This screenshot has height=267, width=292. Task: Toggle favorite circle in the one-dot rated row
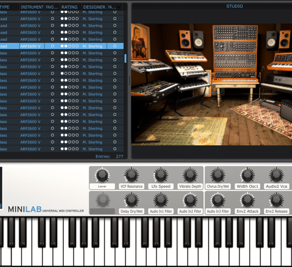pyautogui.click(x=52, y=74)
